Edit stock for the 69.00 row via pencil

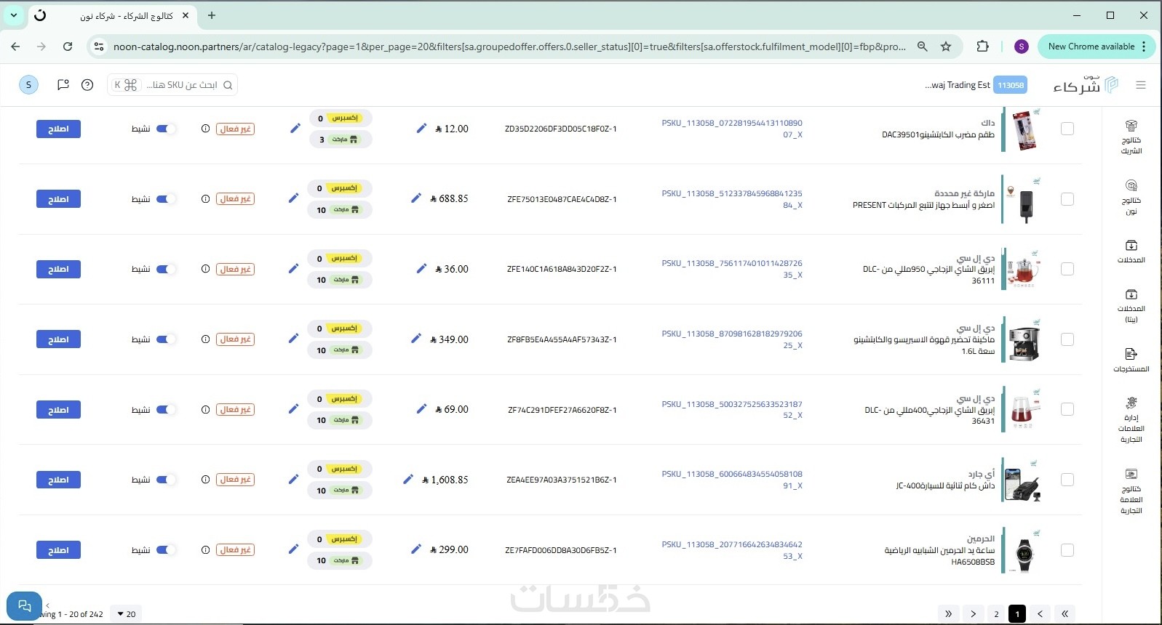(x=293, y=409)
